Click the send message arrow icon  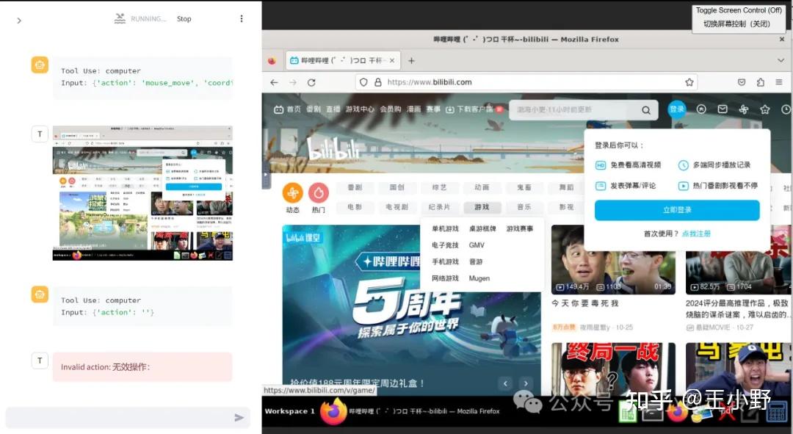(x=239, y=417)
